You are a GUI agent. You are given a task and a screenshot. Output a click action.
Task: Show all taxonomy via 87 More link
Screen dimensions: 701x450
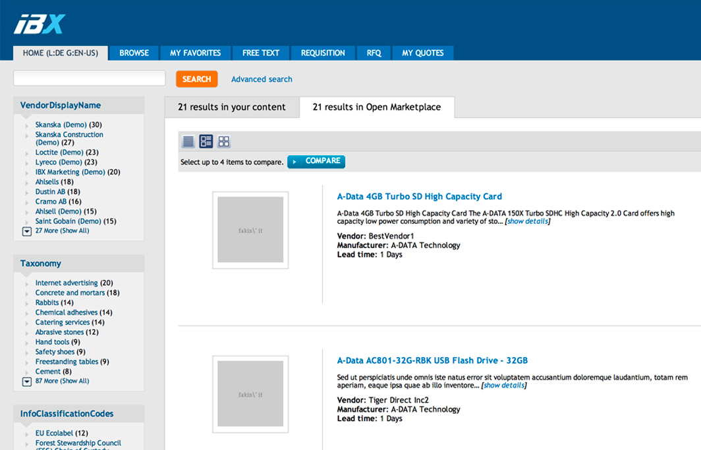coord(62,382)
